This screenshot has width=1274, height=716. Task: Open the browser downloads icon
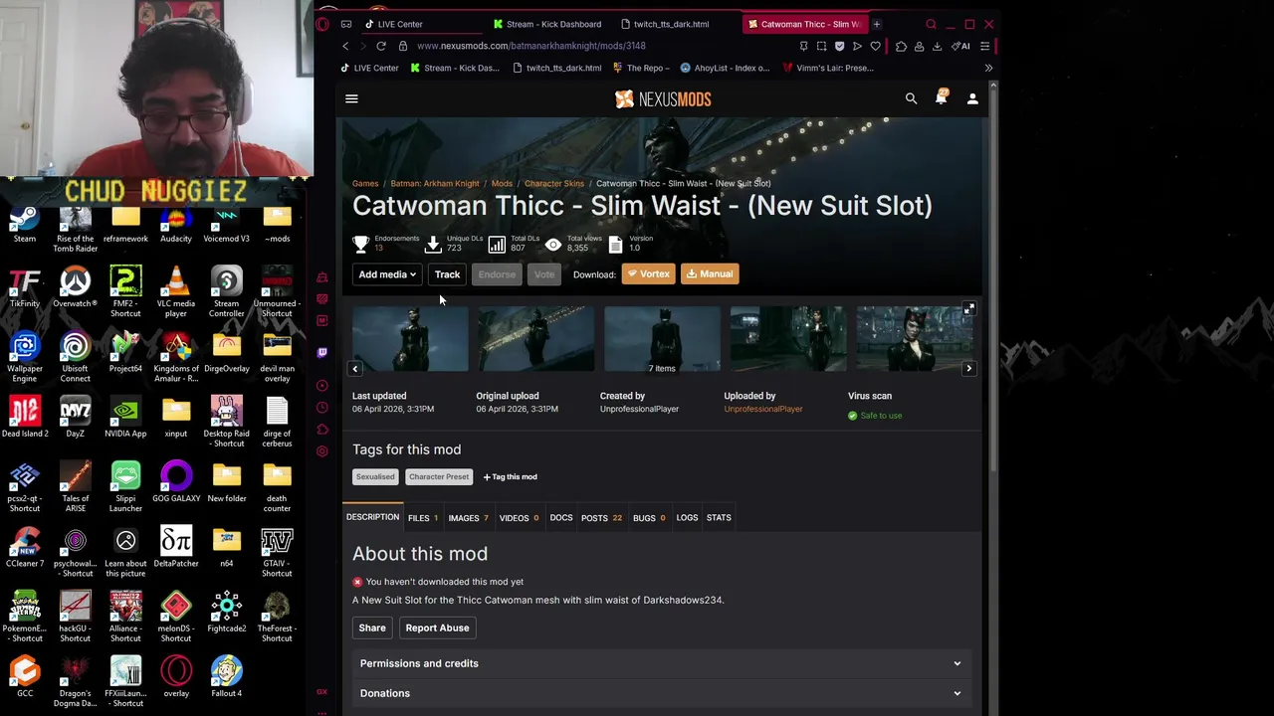click(x=937, y=46)
